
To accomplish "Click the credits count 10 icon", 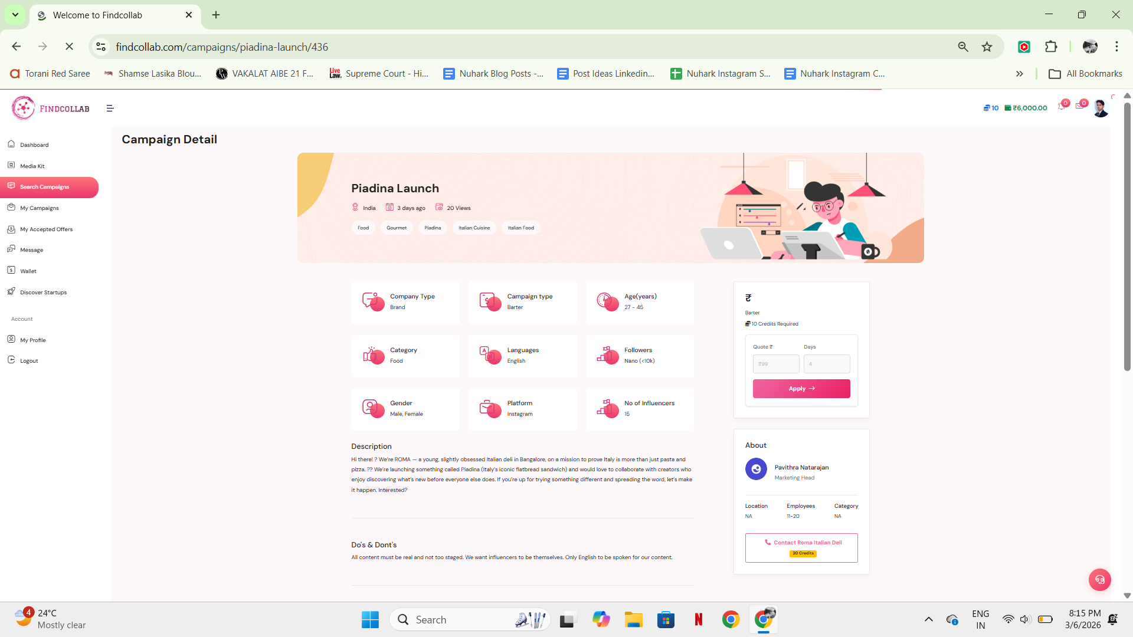I will click(x=991, y=108).
